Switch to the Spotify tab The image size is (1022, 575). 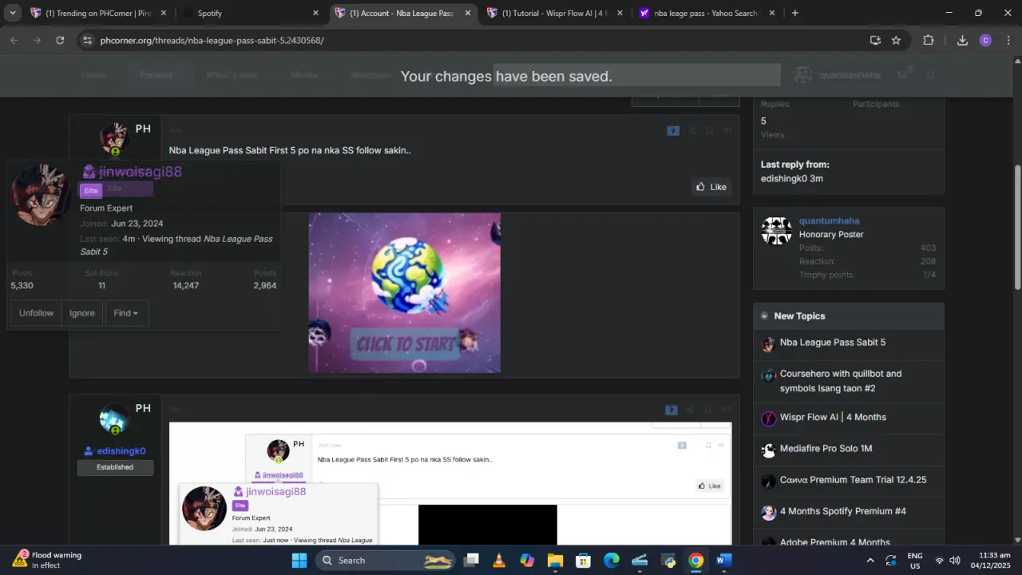coord(250,13)
